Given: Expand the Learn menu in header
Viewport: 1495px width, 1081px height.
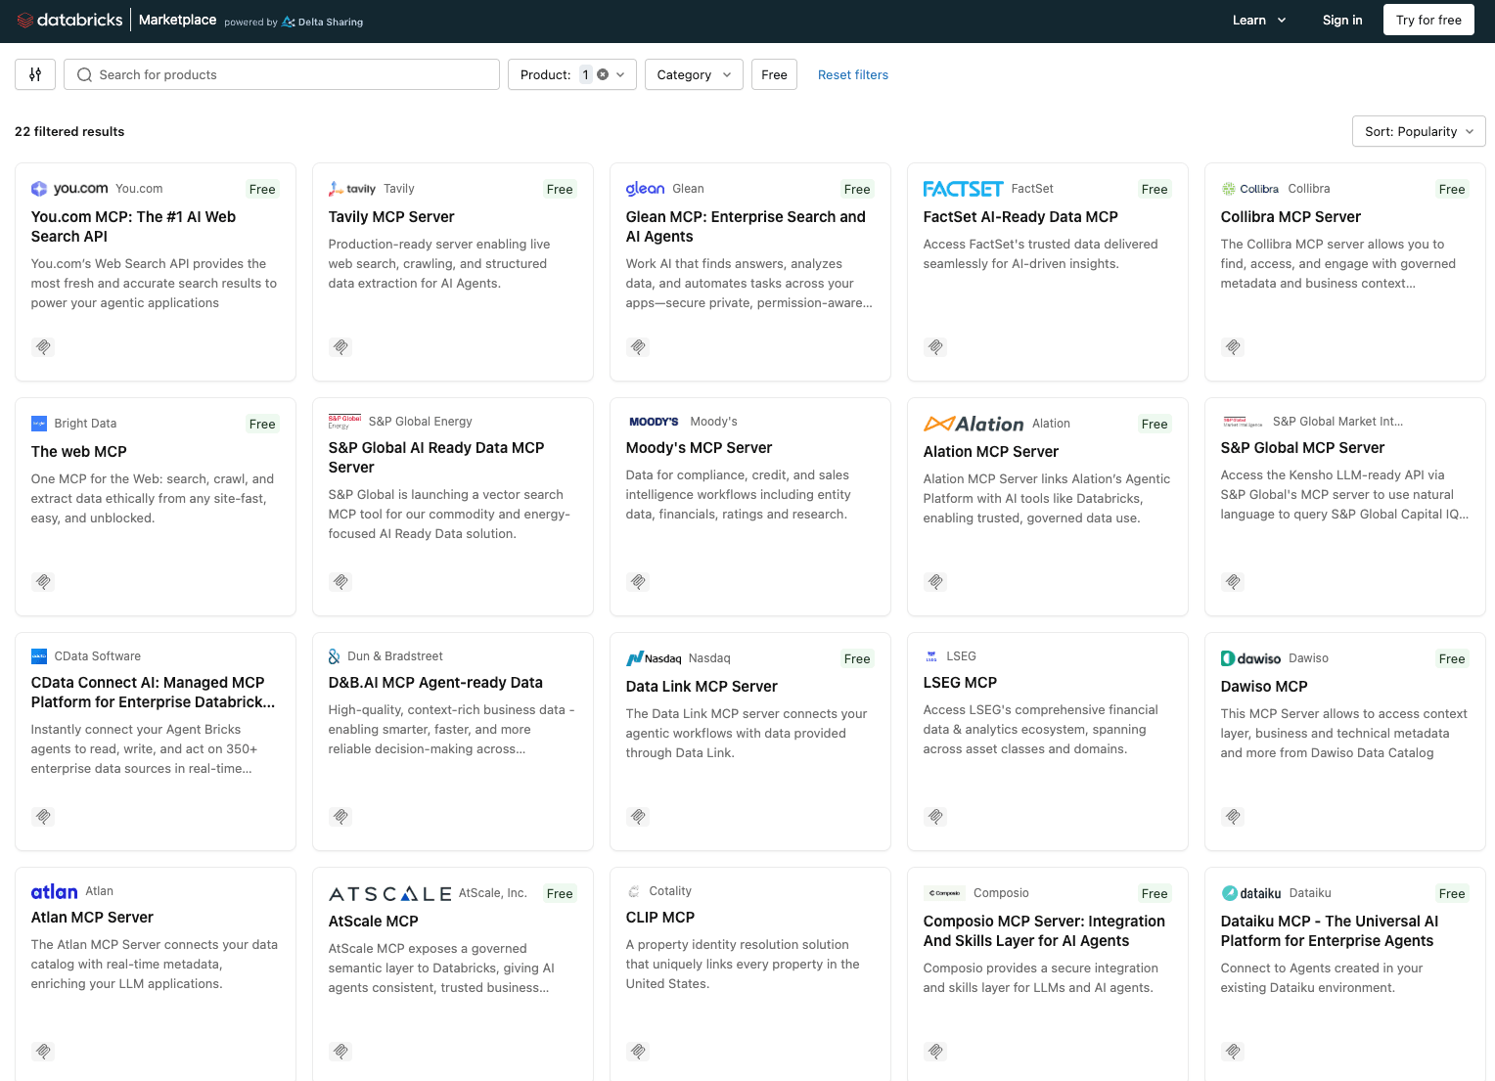Looking at the screenshot, I should pyautogui.click(x=1259, y=20).
